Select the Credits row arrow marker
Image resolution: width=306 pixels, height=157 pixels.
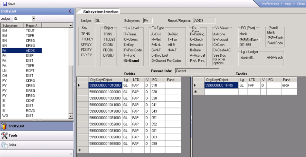coord(195,85)
